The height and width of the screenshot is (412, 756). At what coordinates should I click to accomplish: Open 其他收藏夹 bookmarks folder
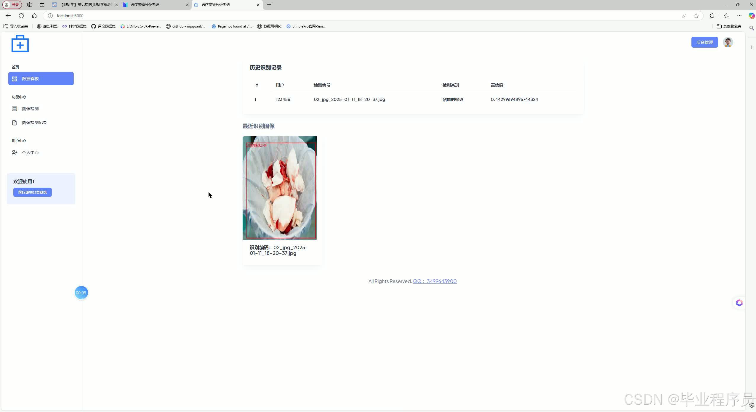(x=729, y=26)
